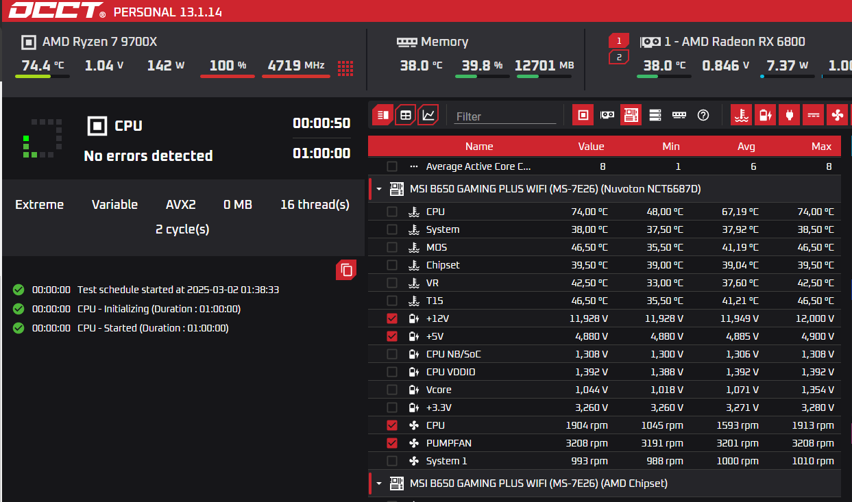The image size is (852, 502).
Task: Toggle the unknown sensors question-mark filter
Action: click(703, 115)
